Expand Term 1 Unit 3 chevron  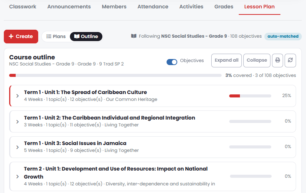(x=17, y=147)
